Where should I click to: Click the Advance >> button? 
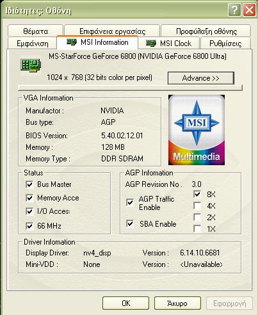201,78
